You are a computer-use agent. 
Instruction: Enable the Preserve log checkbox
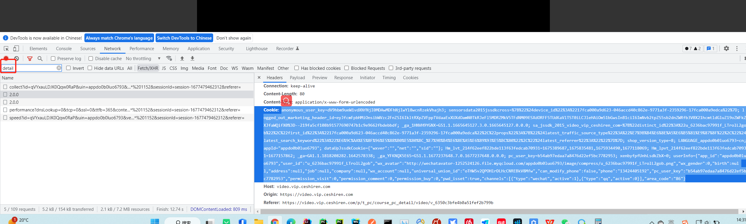point(53,59)
